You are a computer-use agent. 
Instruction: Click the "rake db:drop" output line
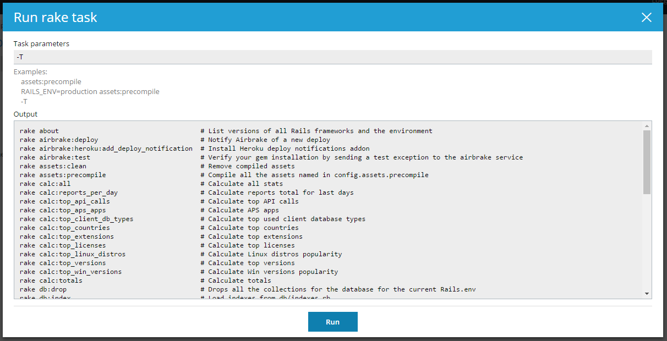[x=43, y=289]
